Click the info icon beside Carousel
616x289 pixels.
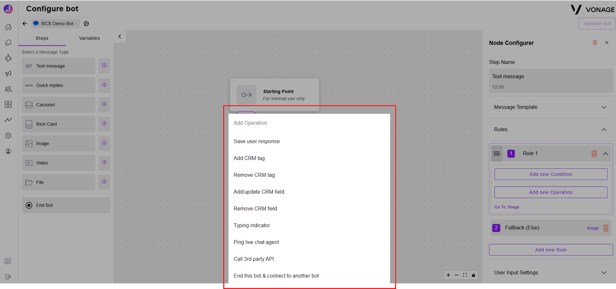tap(104, 104)
